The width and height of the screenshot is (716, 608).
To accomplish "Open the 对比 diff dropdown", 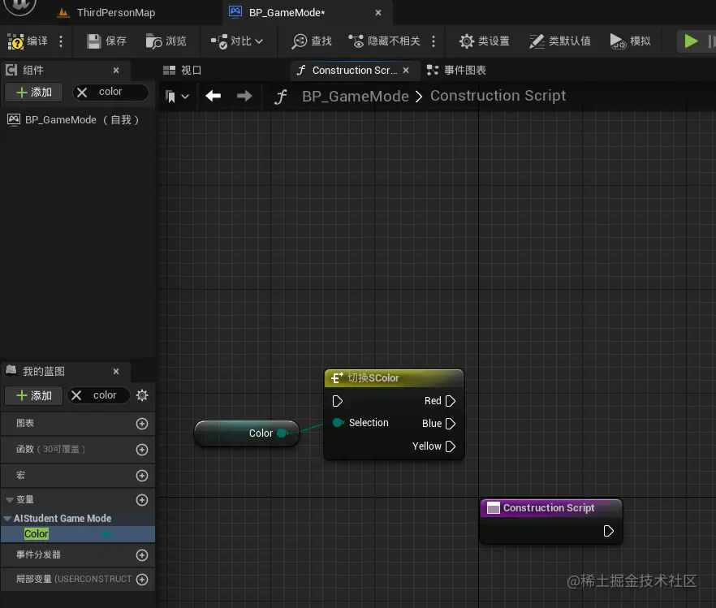I will (236, 41).
